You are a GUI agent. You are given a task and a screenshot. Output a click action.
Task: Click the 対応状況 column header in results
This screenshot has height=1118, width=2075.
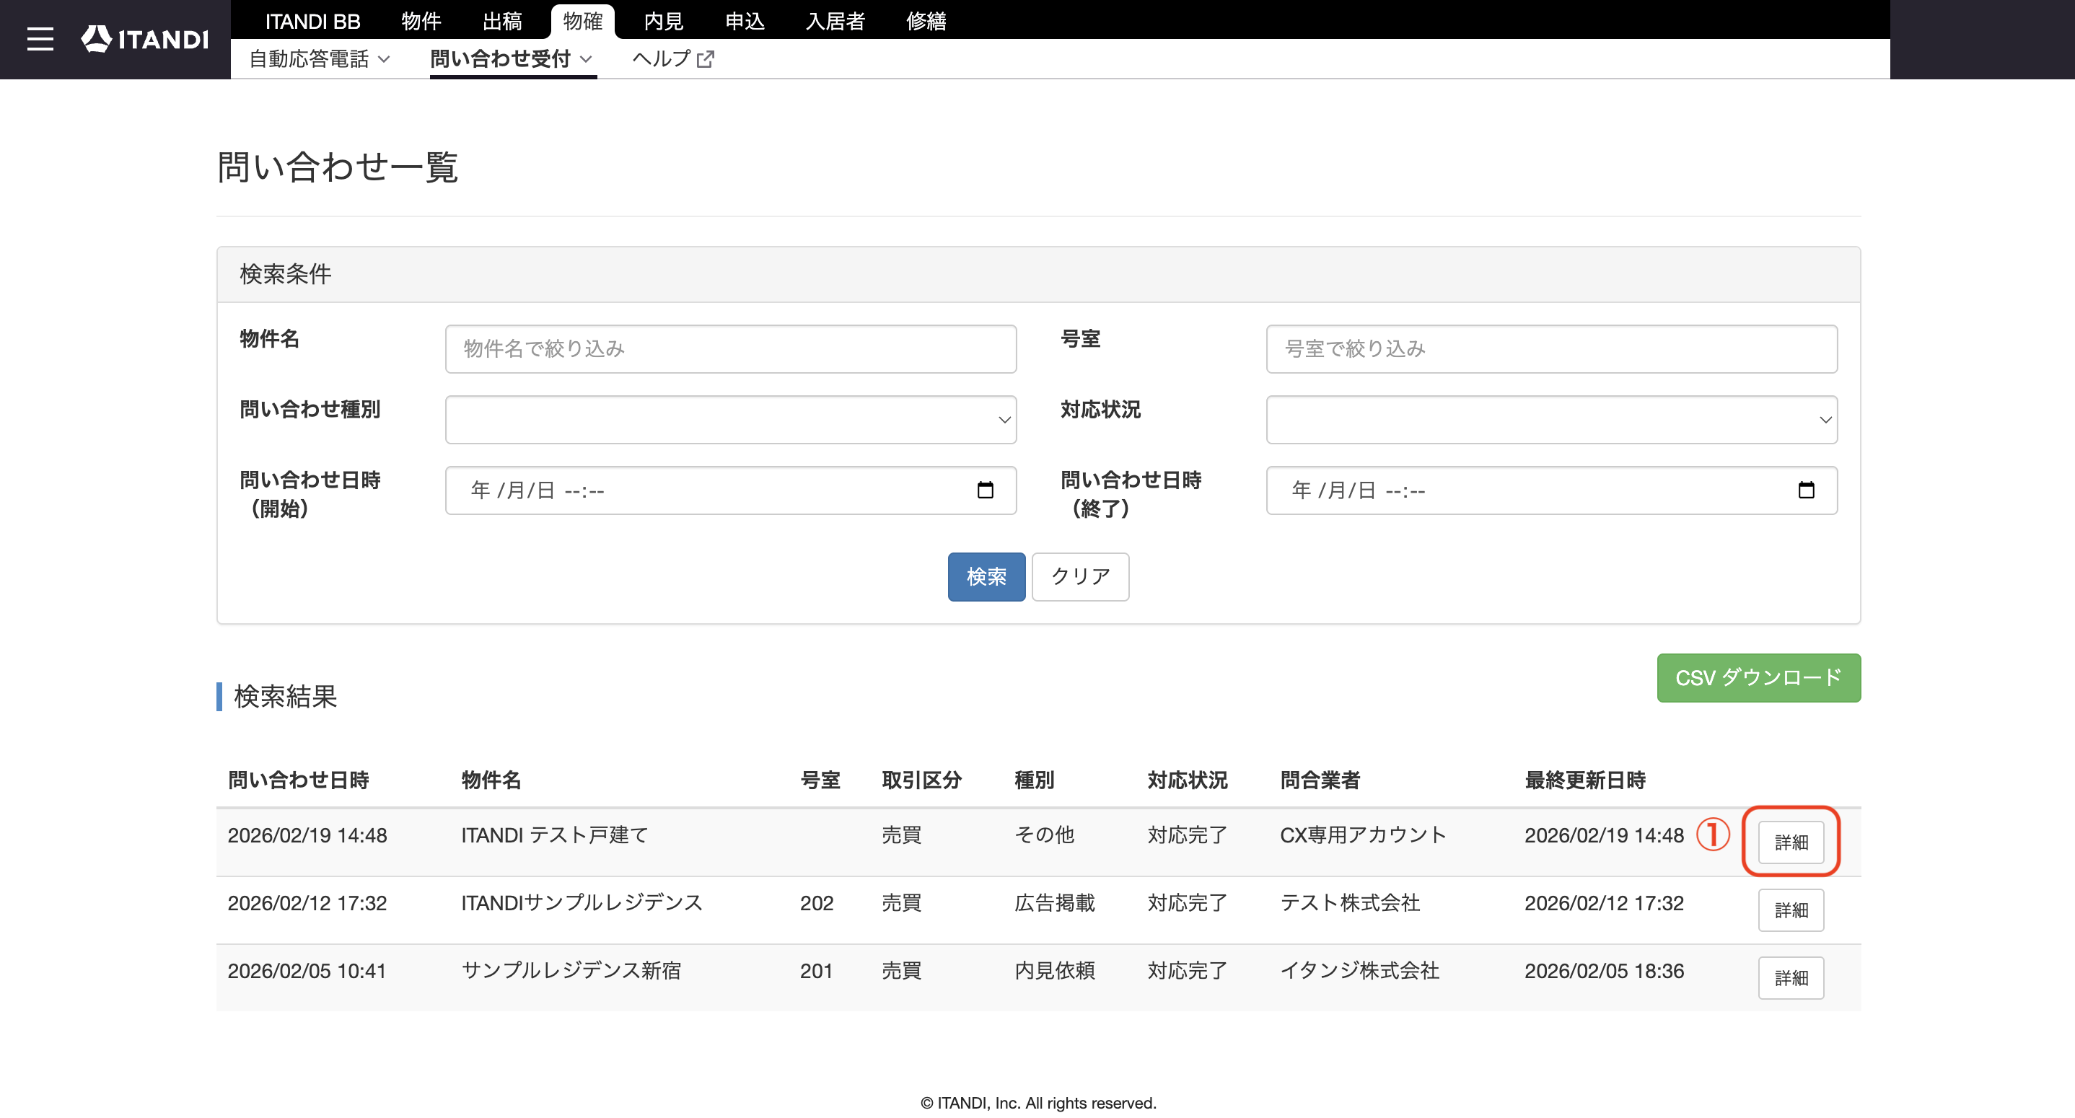(1188, 780)
